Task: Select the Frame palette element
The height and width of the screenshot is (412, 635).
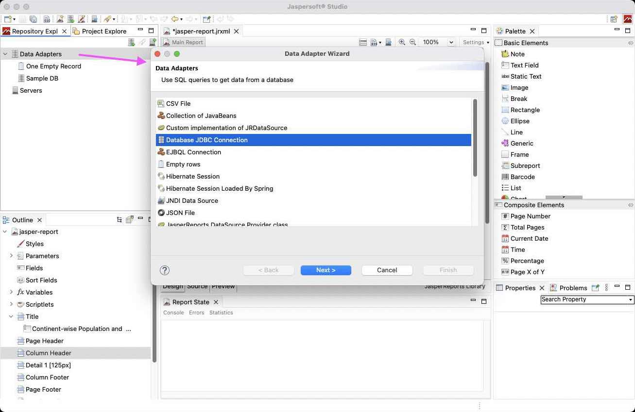Action: (x=515, y=154)
